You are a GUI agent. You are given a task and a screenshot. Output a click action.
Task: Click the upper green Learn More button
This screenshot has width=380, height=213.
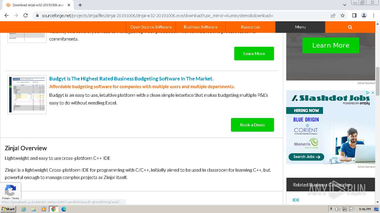(x=254, y=54)
